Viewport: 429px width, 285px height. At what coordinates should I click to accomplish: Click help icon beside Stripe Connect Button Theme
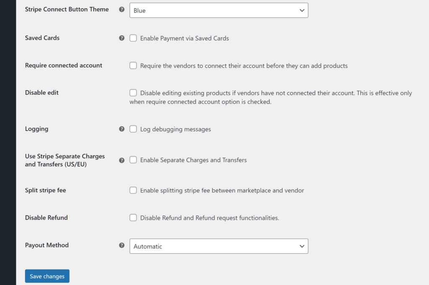[x=121, y=10]
